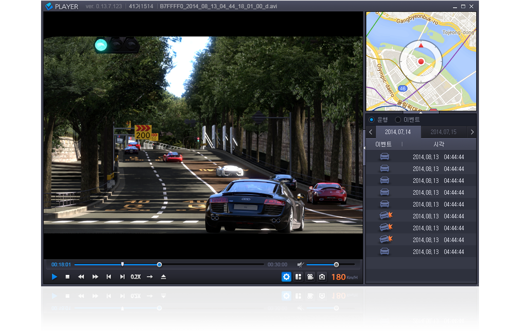Fast-forward the video with the double-right arrows
520x331 pixels.
click(x=95, y=277)
